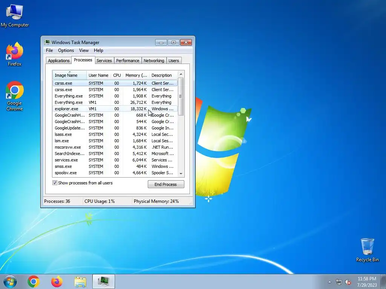Click the Physical Memory: 24% status entry
The height and width of the screenshot is (289, 386).
pos(156,201)
